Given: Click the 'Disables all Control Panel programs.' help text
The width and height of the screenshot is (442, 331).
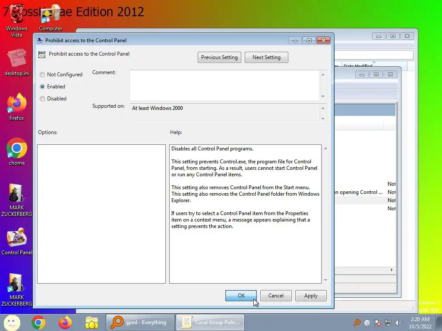Looking at the screenshot, I should click(x=212, y=149).
